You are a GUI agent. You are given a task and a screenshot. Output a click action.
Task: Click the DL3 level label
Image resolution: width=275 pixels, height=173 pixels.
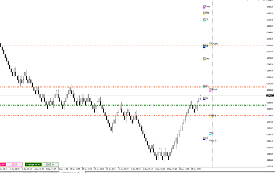205,20
